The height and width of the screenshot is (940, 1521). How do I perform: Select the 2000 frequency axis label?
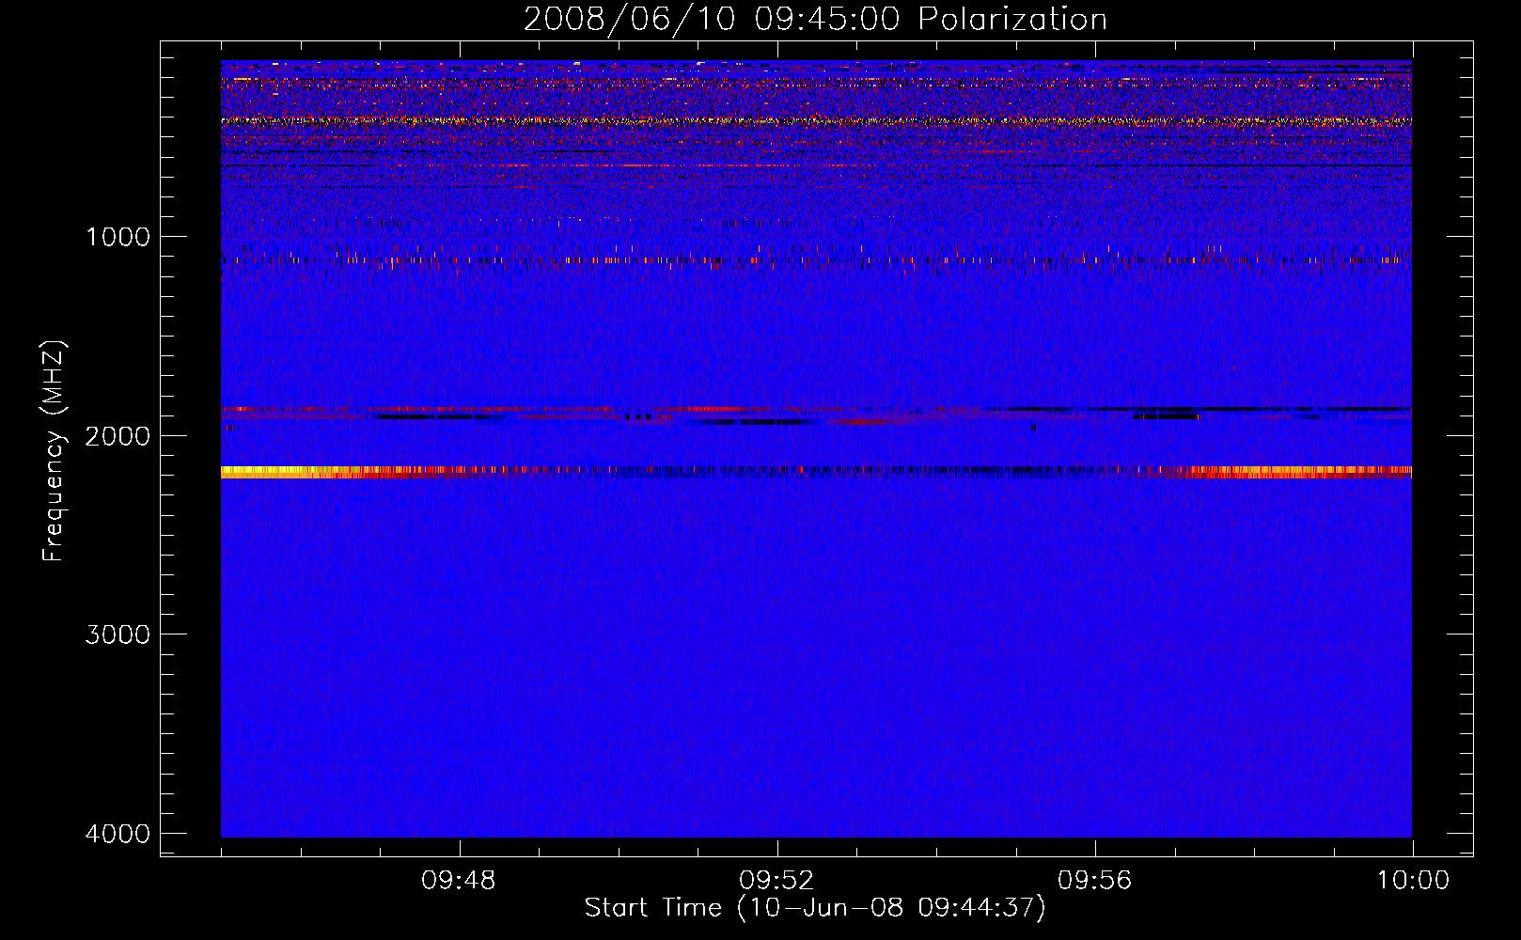[x=118, y=436]
